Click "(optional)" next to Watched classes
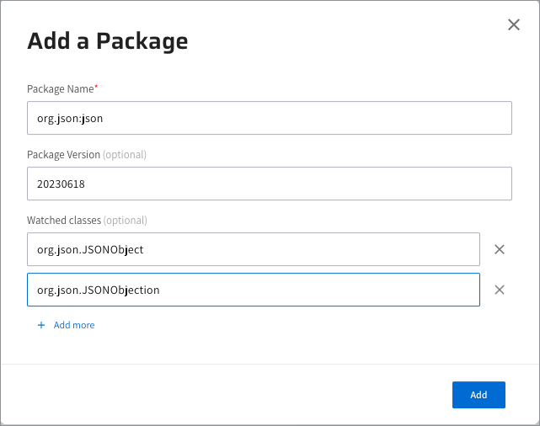The image size is (540, 426). click(126, 221)
